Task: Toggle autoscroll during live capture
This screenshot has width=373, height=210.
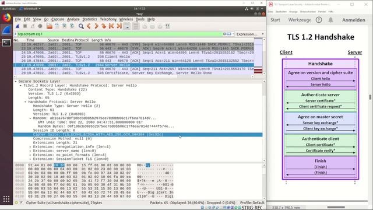Action: (127, 26)
